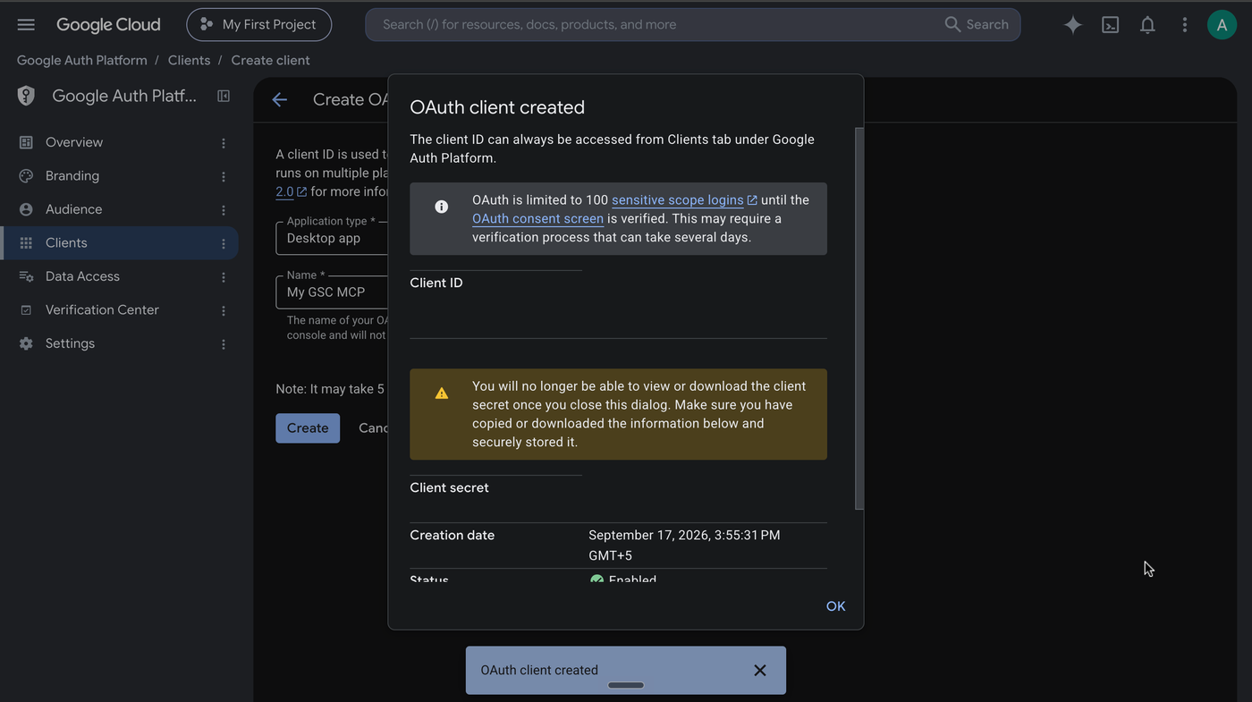Click the Creation date value text
Viewport: 1252px width, 702px height.
point(684,546)
